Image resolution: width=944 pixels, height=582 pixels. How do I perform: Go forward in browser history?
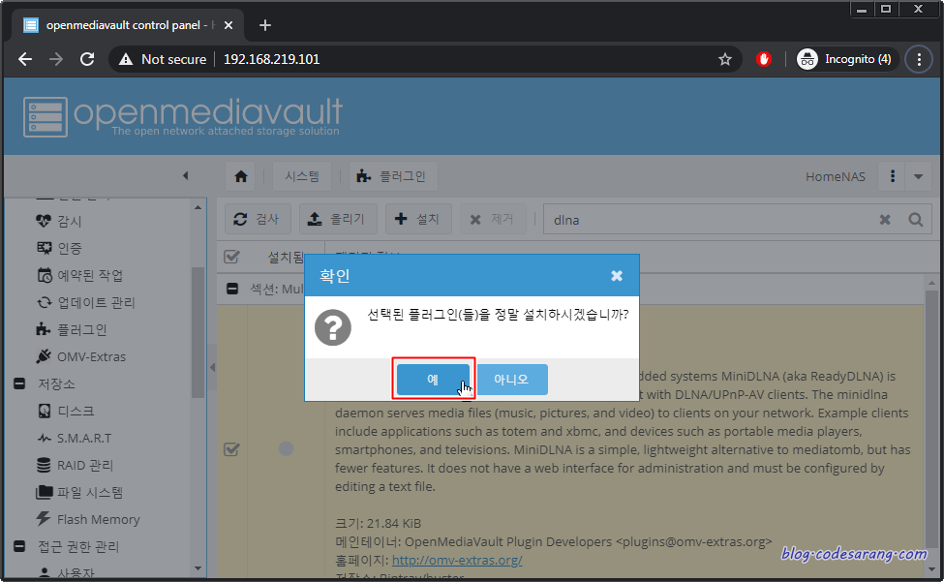click(56, 59)
